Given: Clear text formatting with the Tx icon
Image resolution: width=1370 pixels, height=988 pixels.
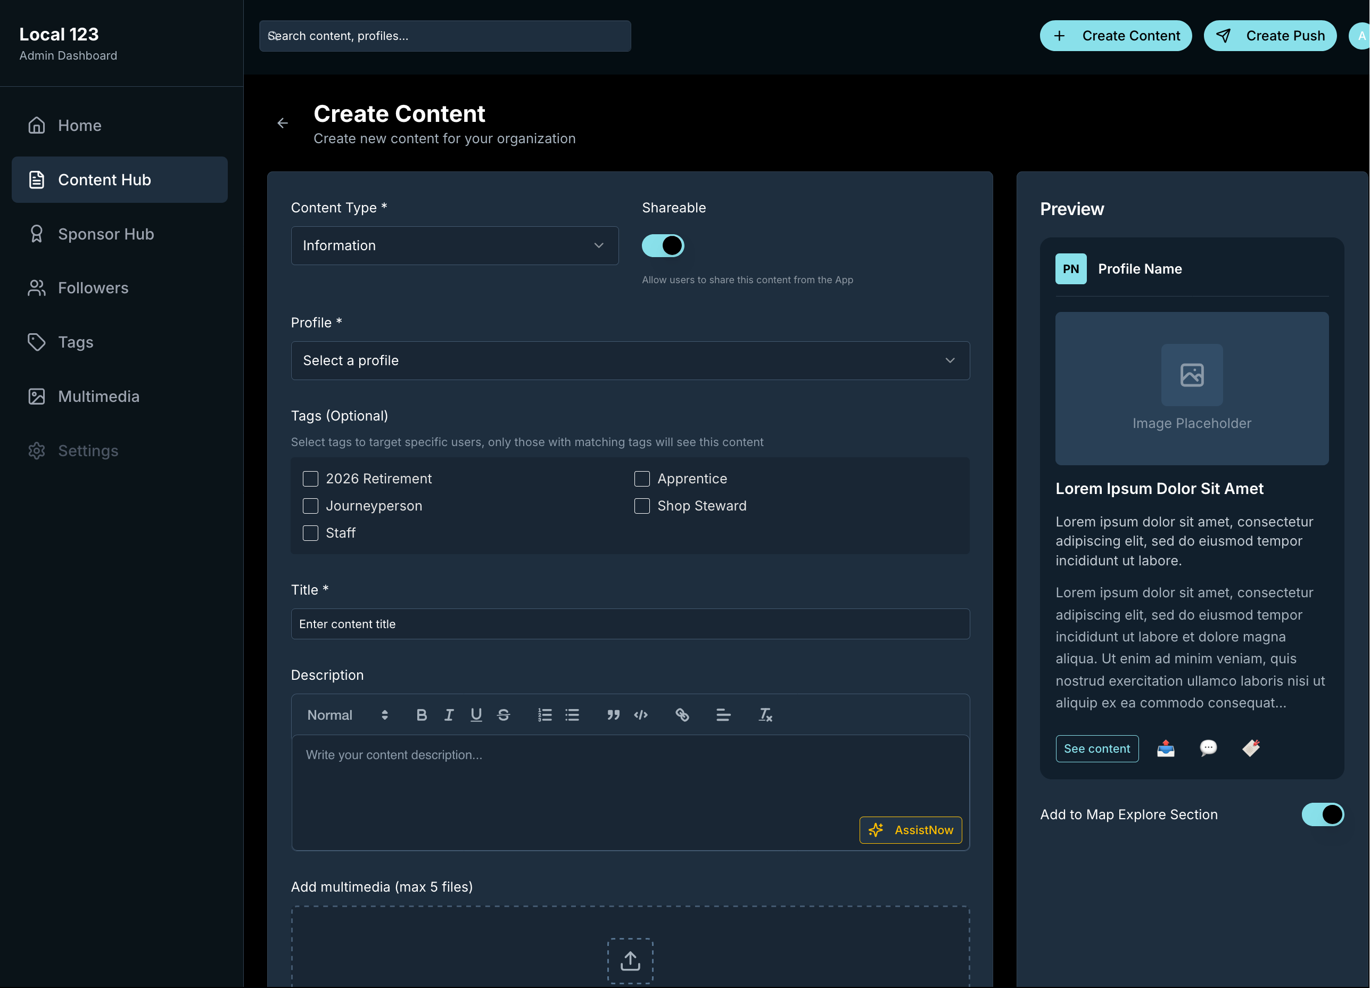Looking at the screenshot, I should [x=765, y=715].
